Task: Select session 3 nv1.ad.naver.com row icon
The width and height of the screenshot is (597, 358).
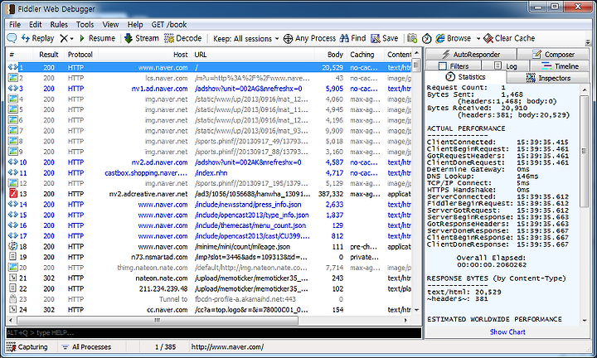Action: [13, 89]
